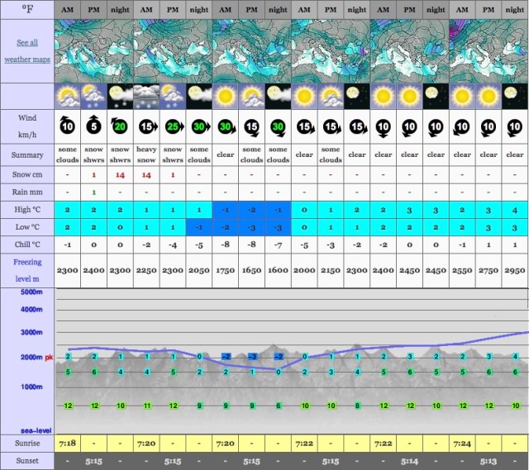Click the Summary row label
529x470 pixels.
pos(27,155)
